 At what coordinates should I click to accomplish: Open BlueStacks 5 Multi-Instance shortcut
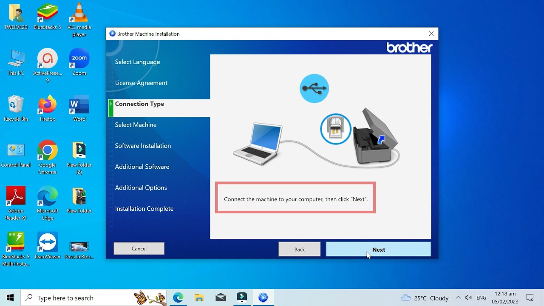(x=16, y=249)
